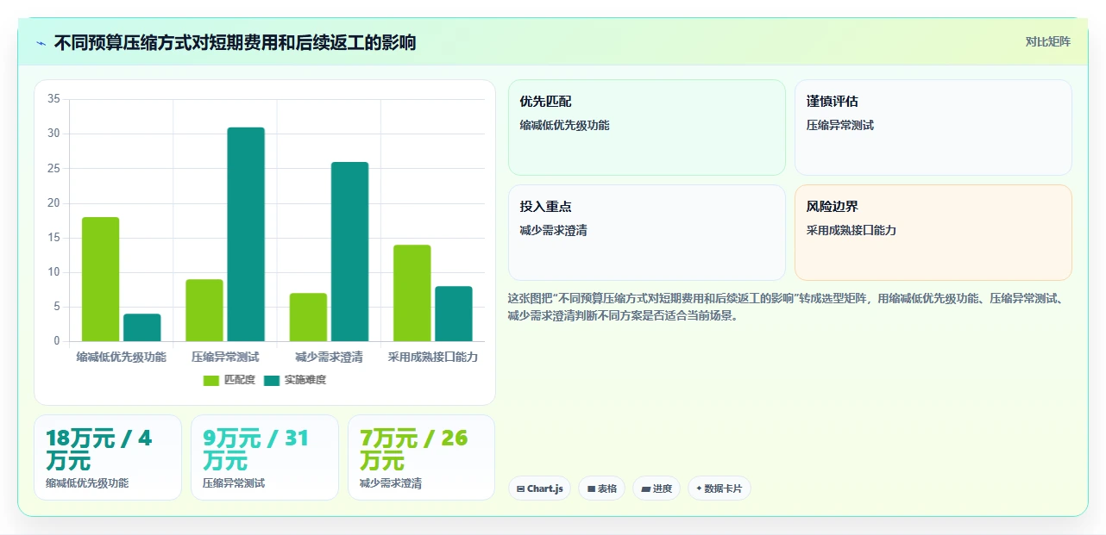Click the 实施难度 bar for 缩减低优先级功能
The height and width of the screenshot is (535, 1106).
tap(141, 327)
